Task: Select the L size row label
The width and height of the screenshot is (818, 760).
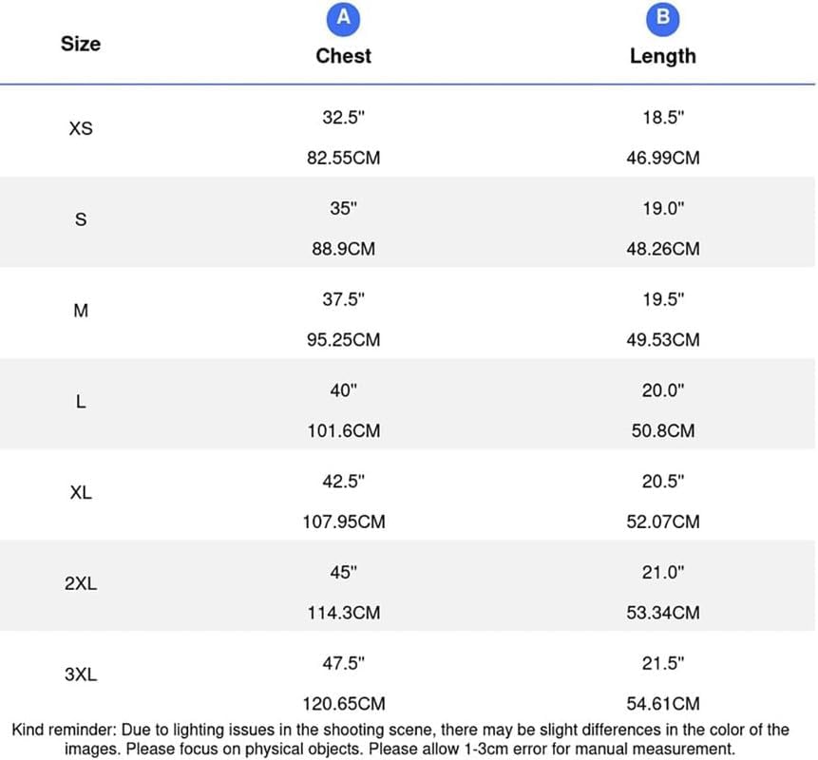Action: 81,402
